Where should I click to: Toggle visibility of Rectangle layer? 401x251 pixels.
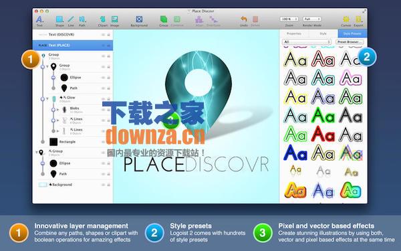coord(104,142)
